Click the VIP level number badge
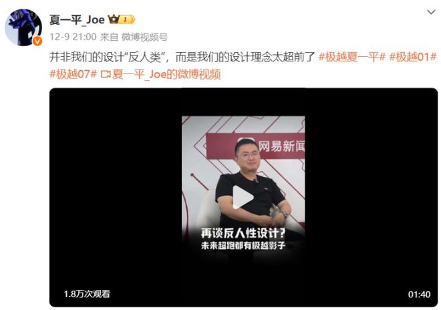441x310 pixels. 128,19
